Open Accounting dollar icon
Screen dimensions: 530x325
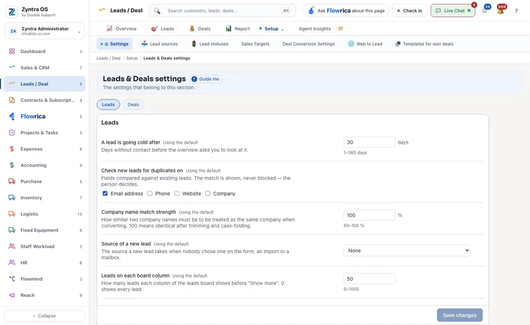[12, 165]
